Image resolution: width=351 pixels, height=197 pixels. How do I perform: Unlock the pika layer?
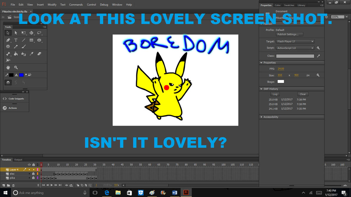[x=33, y=178]
